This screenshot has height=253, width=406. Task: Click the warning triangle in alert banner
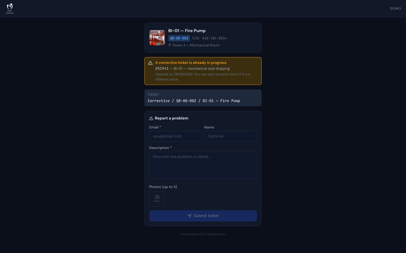pyautogui.click(x=150, y=63)
